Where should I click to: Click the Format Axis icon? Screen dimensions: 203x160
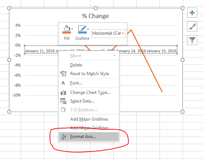(x=63, y=137)
